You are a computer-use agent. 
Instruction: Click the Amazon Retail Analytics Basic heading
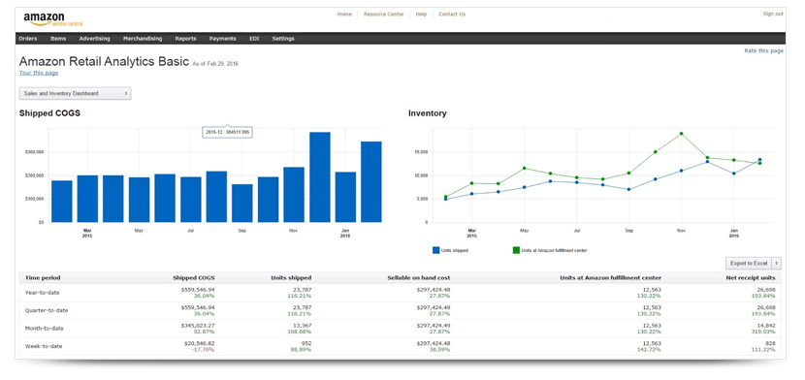(104, 61)
